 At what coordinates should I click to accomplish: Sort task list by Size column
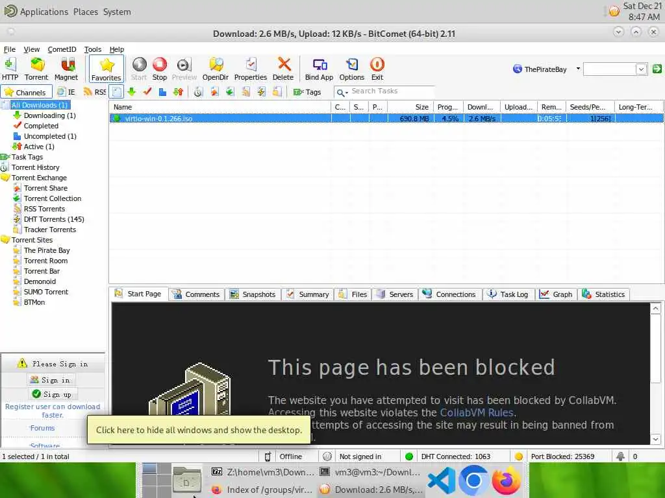tap(410, 107)
